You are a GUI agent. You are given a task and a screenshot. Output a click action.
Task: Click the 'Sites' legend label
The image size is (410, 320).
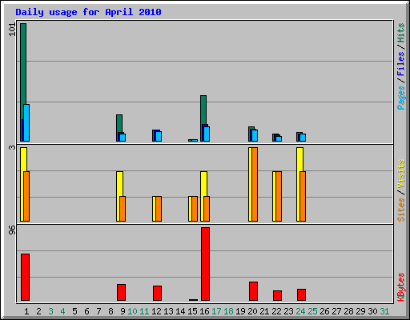[400, 210]
